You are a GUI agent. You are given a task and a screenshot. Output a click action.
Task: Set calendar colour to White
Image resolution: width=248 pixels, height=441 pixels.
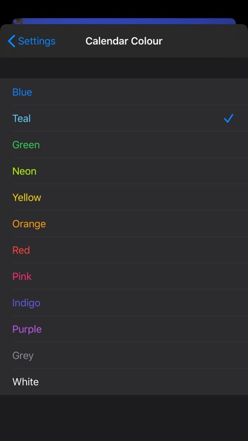click(x=124, y=382)
